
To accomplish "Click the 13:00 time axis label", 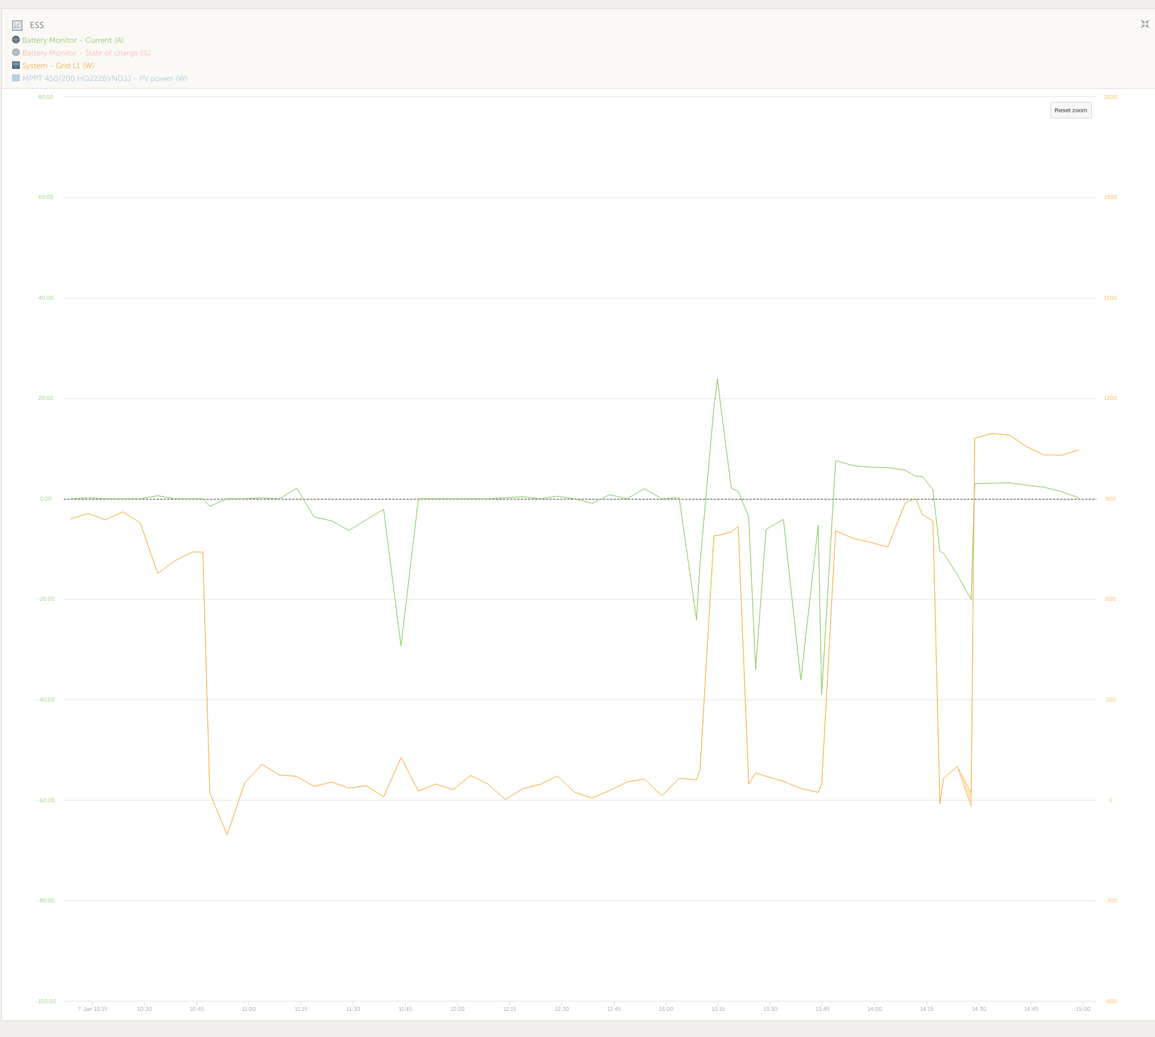I will (x=666, y=1009).
